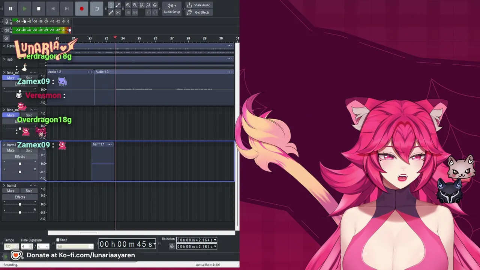Open Audio 1.3 clip options menu
The width and height of the screenshot is (480, 270).
pos(229,72)
